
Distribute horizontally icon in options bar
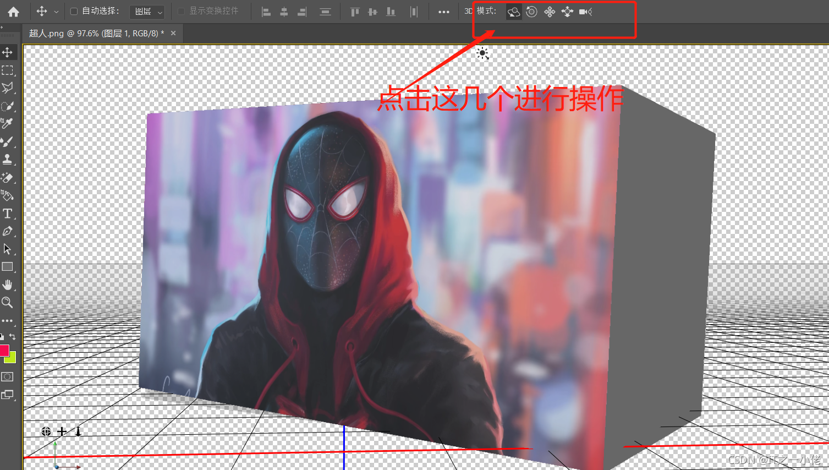pyautogui.click(x=414, y=12)
